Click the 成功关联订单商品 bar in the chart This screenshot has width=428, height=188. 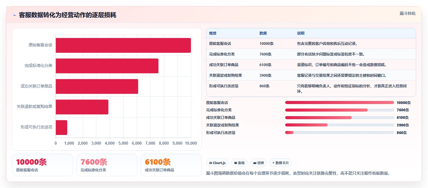coord(97,86)
